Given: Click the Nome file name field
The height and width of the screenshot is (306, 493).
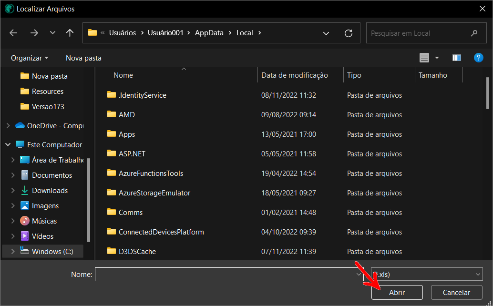Looking at the screenshot, I should coord(224,274).
